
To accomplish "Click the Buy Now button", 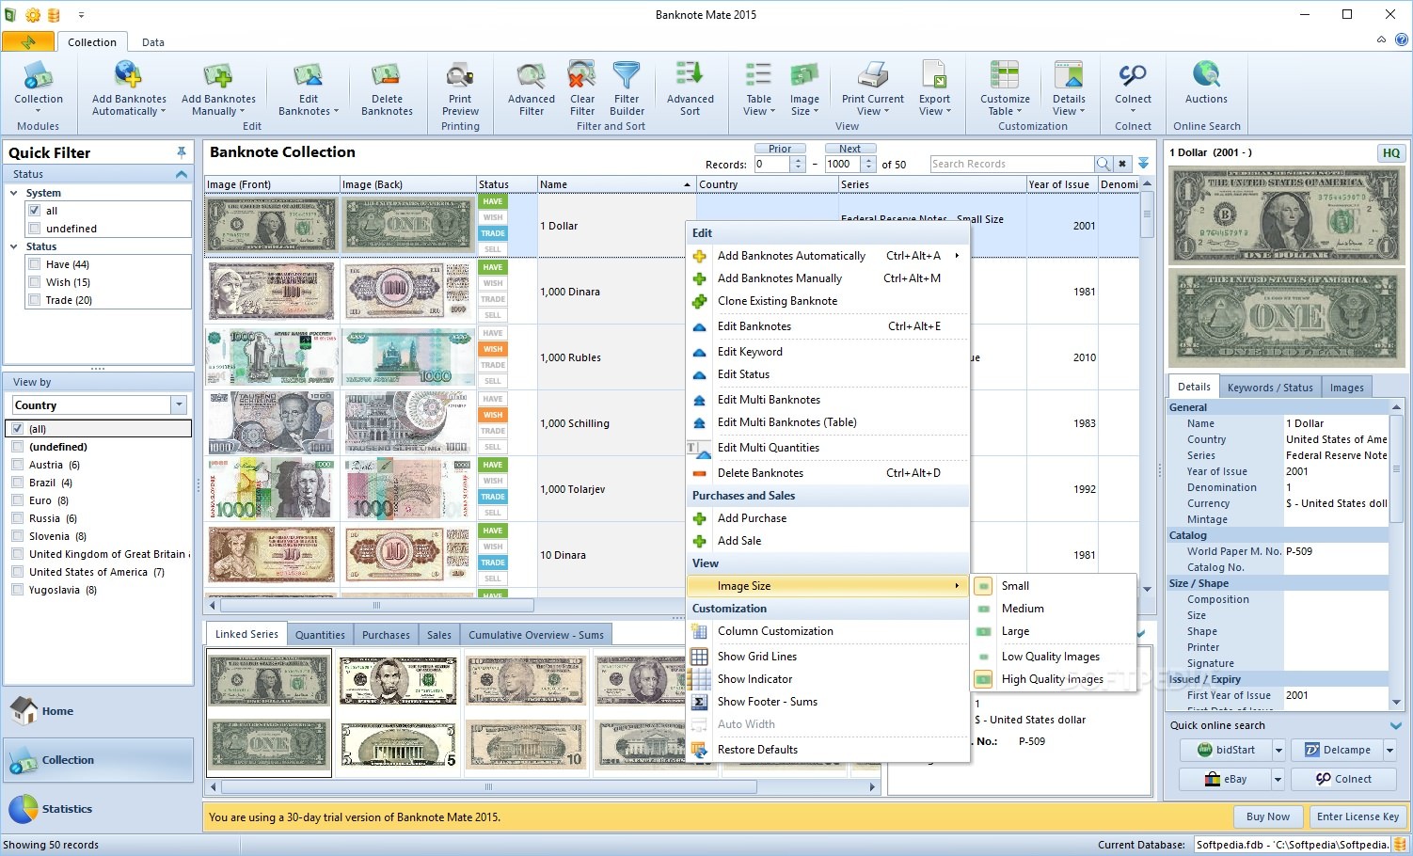I will point(1267,816).
